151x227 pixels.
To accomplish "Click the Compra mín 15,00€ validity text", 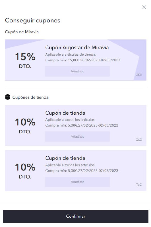I will click(83, 60).
